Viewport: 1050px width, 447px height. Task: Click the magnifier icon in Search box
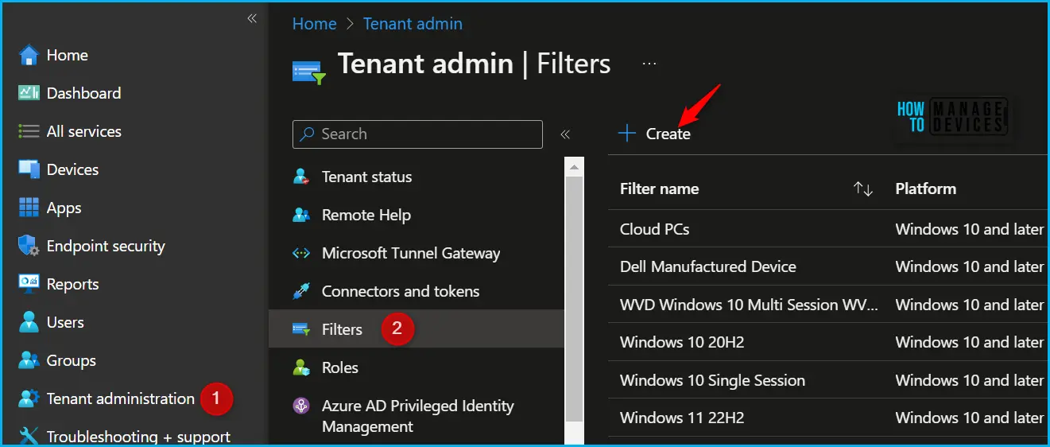[x=308, y=134]
